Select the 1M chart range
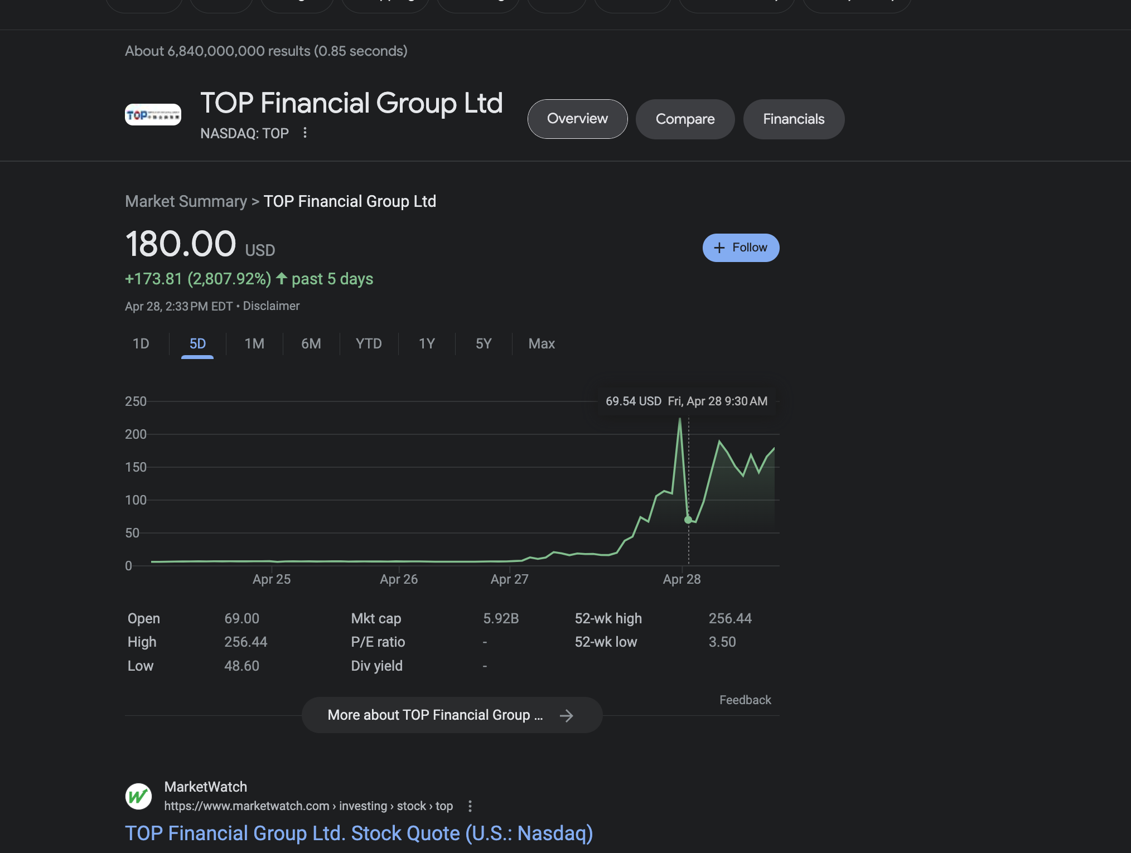1131x853 pixels. [x=254, y=343]
